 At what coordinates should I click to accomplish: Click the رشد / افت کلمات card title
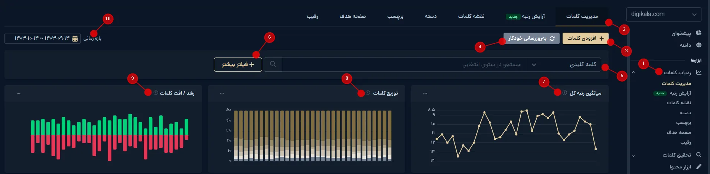click(177, 93)
